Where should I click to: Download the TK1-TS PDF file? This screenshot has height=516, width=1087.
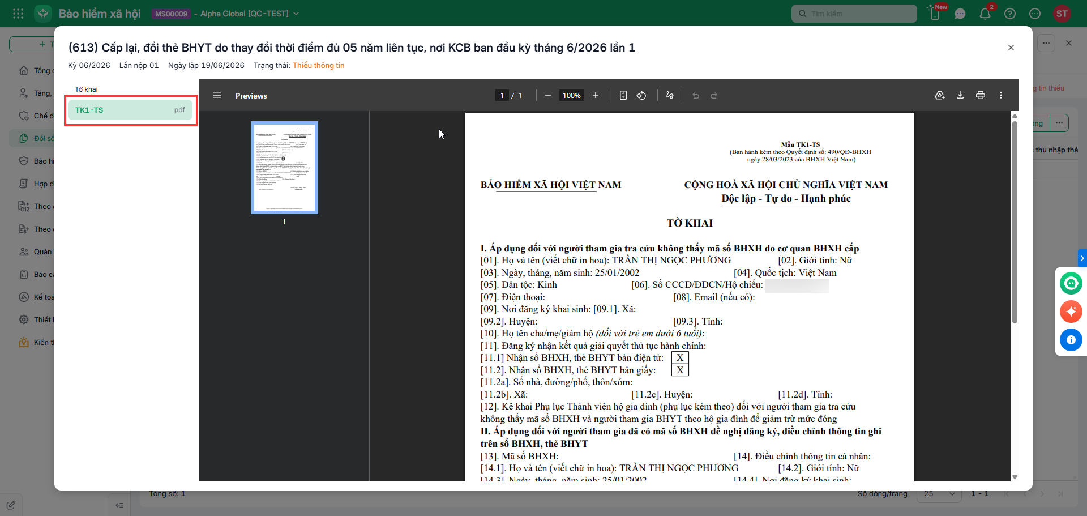960,96
